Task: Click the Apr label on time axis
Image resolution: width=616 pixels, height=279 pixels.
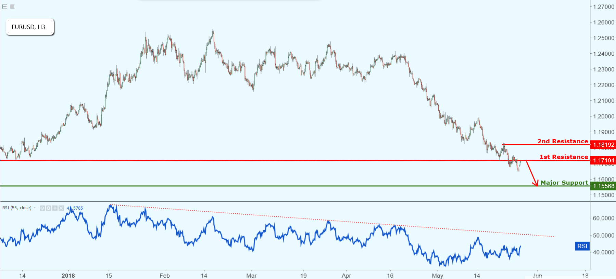Action: [x=346, y=276]
